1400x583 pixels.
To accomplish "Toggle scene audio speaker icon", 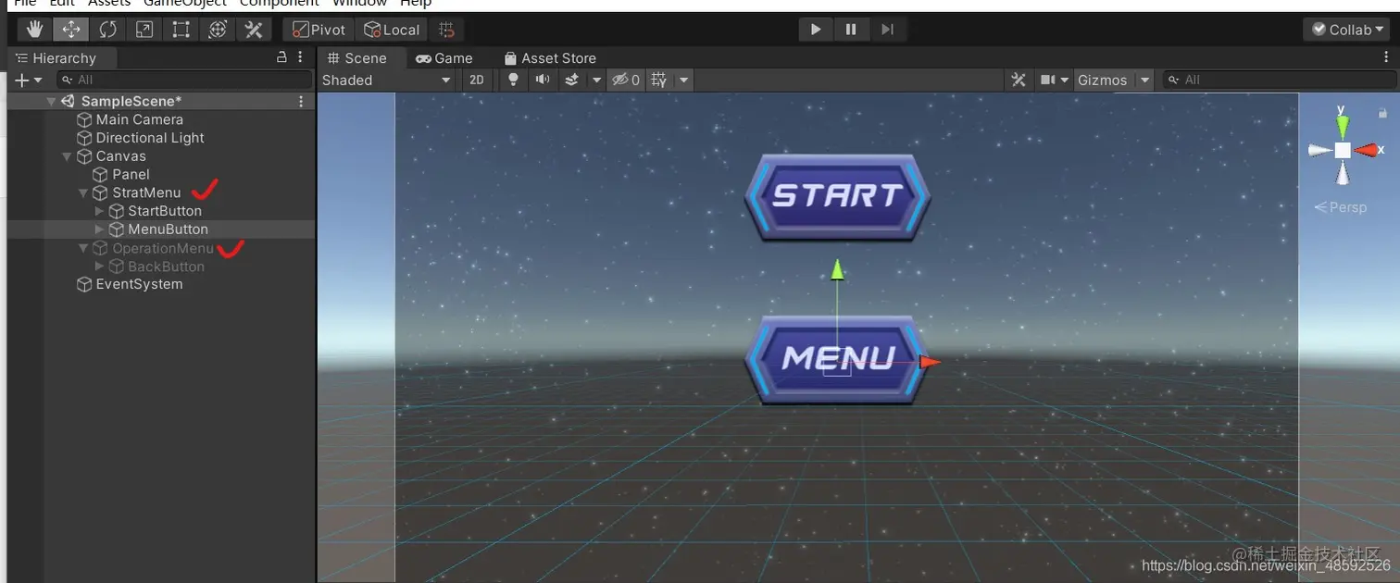I will pos(542,81).
